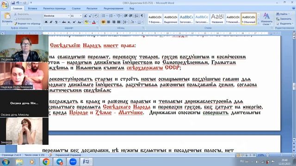This screenshot has height=166, width=296.
Task: Apply subscript formatting
Action: (69, 22)
